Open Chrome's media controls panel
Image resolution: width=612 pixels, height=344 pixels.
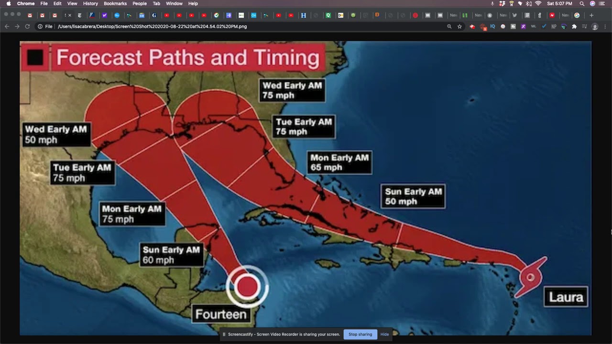click(584, 26)
